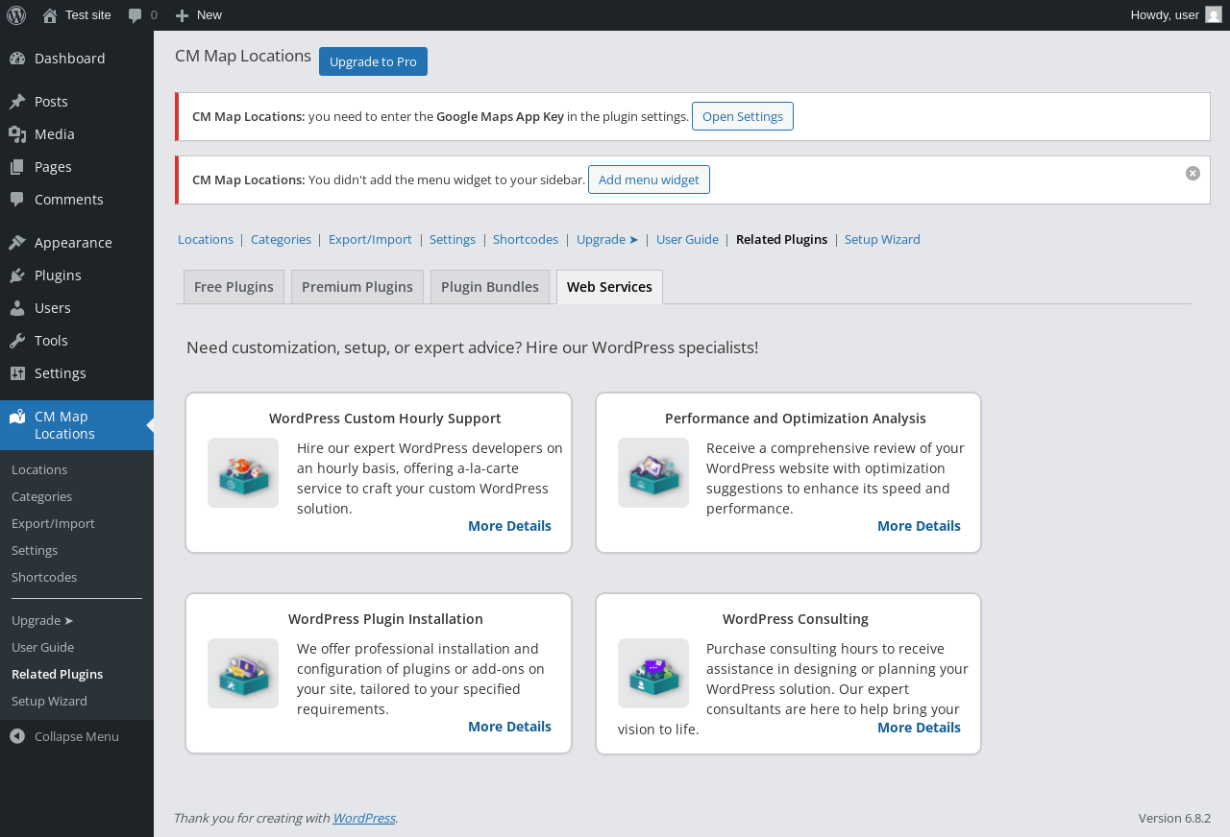Click the WordPress Consulting card title
1230x837 pixels.
(x=796, y=619)
